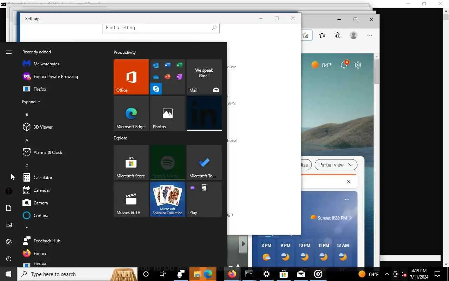Screen dimensions: 449x281
Task: Click the Explore group heading
Action: [x=120, y=138]
